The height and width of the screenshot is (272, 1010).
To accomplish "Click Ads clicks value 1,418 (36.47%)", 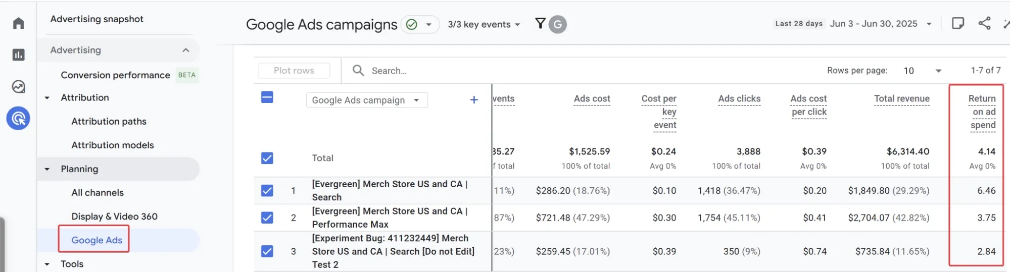I will (x=729, y=191).
